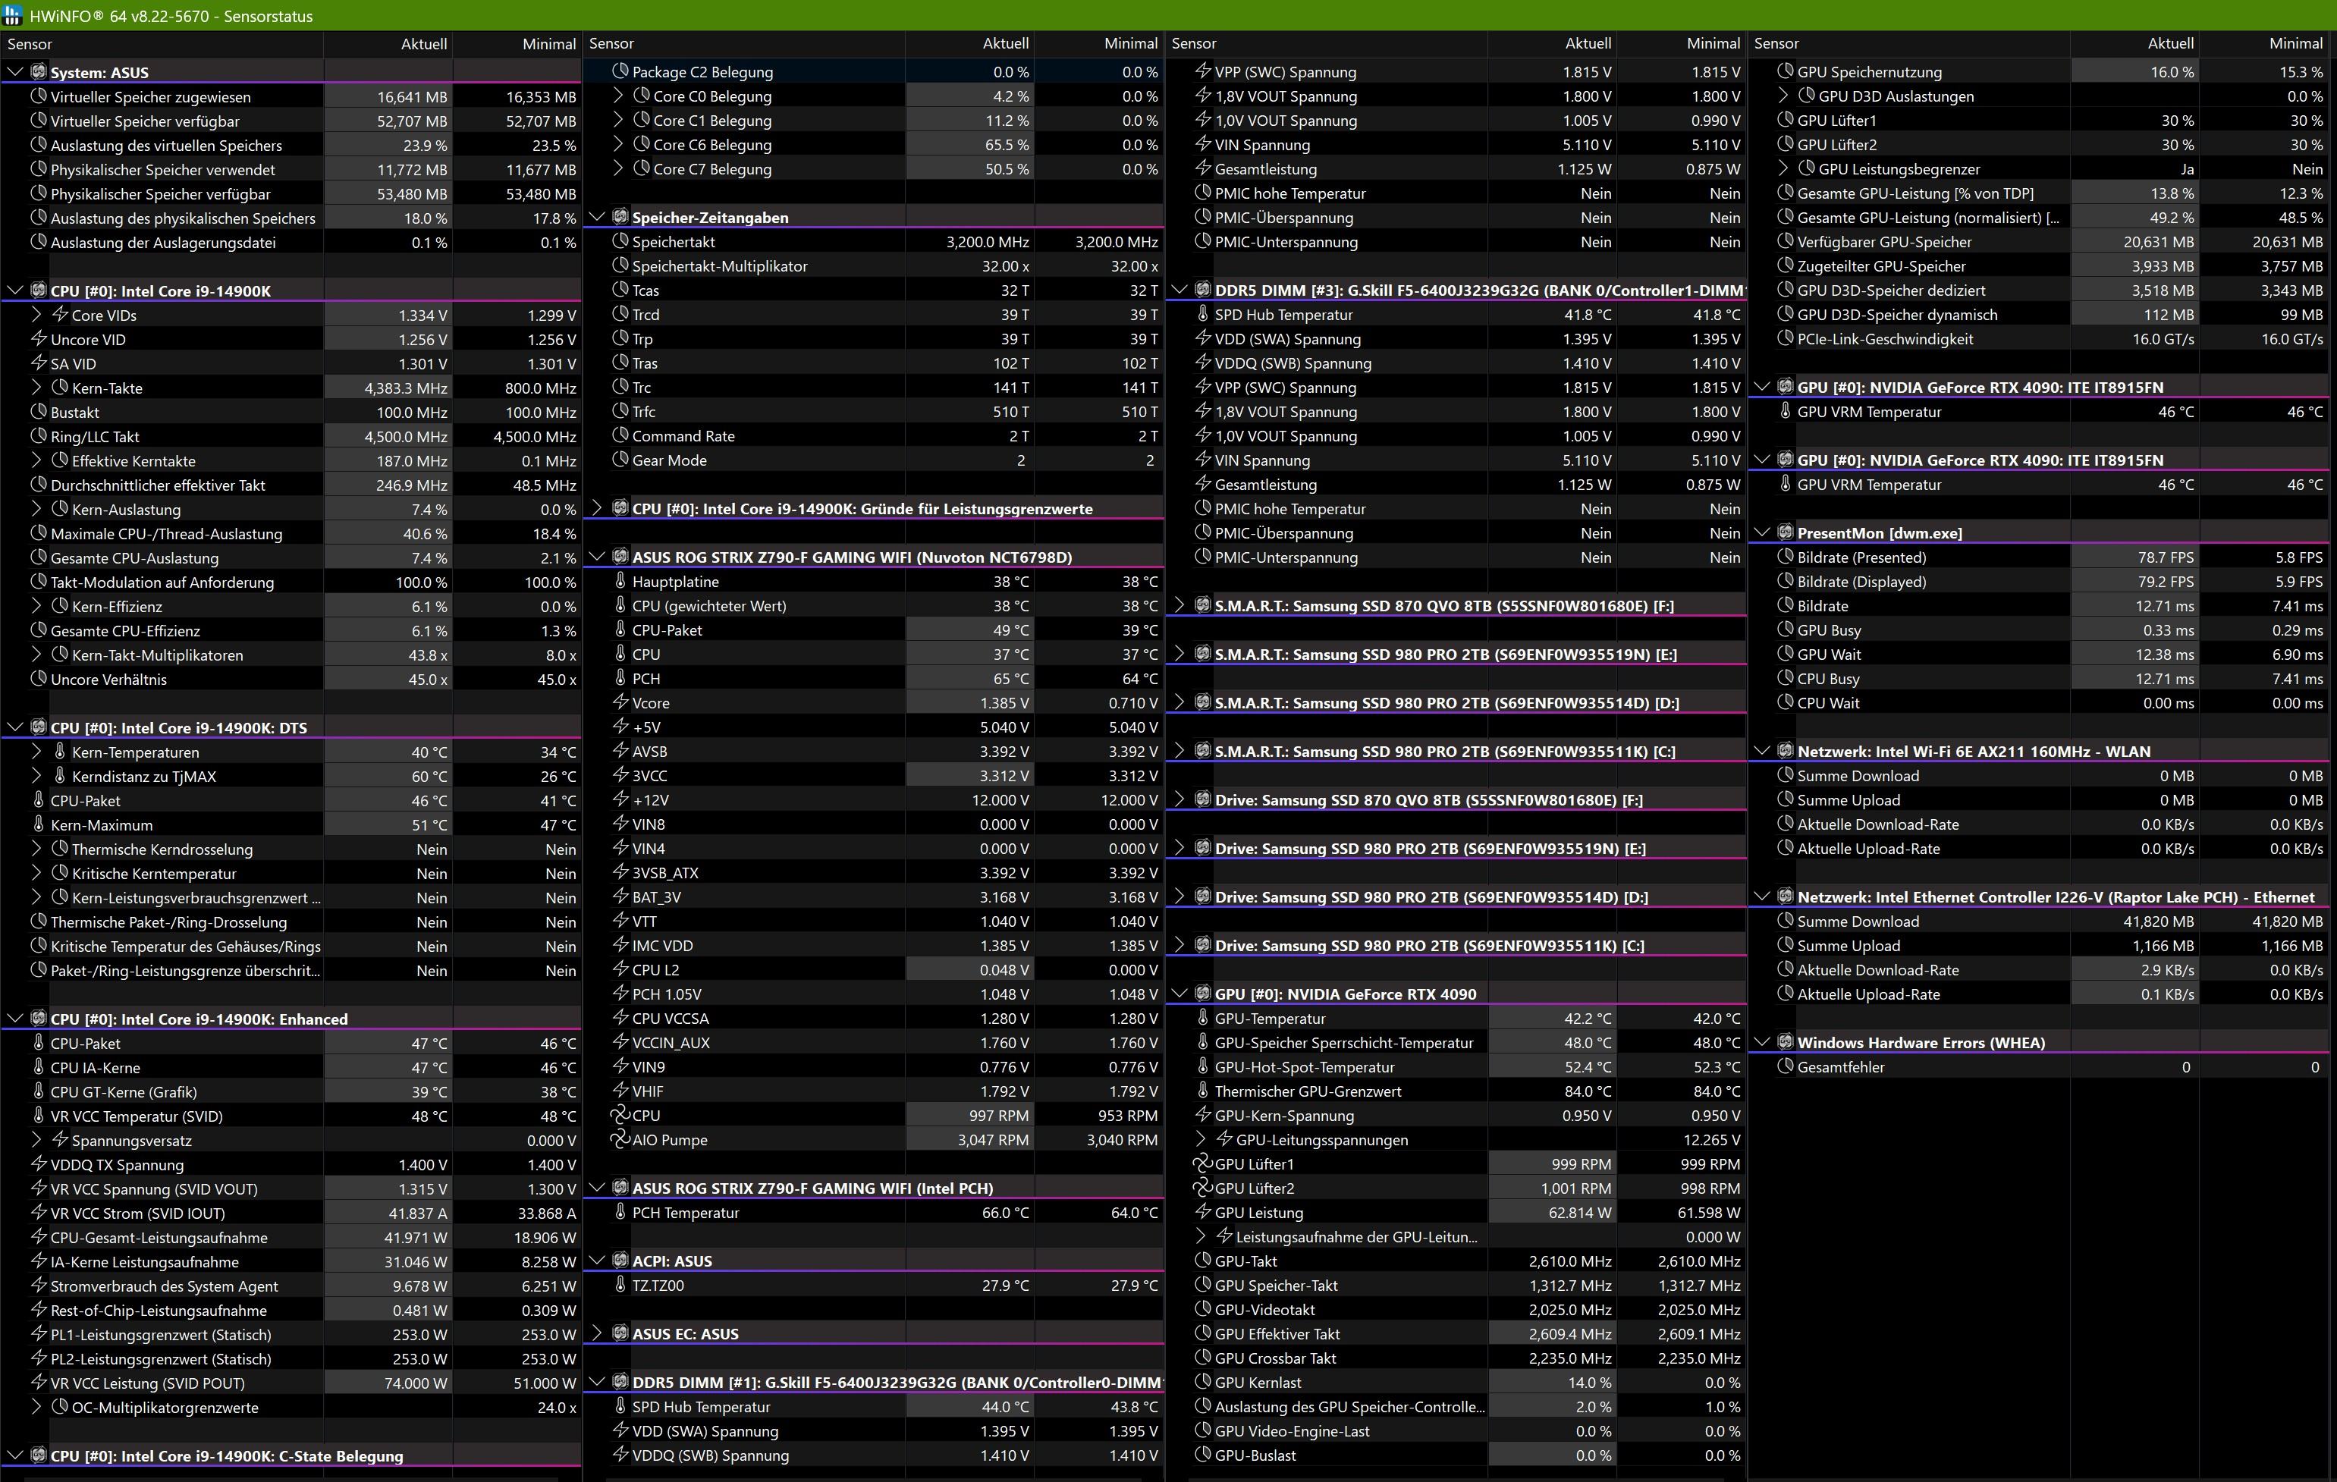Collapse the System: ASUS sensor group
Viewport: 2337px width, 1482px height.
(15, 72)
